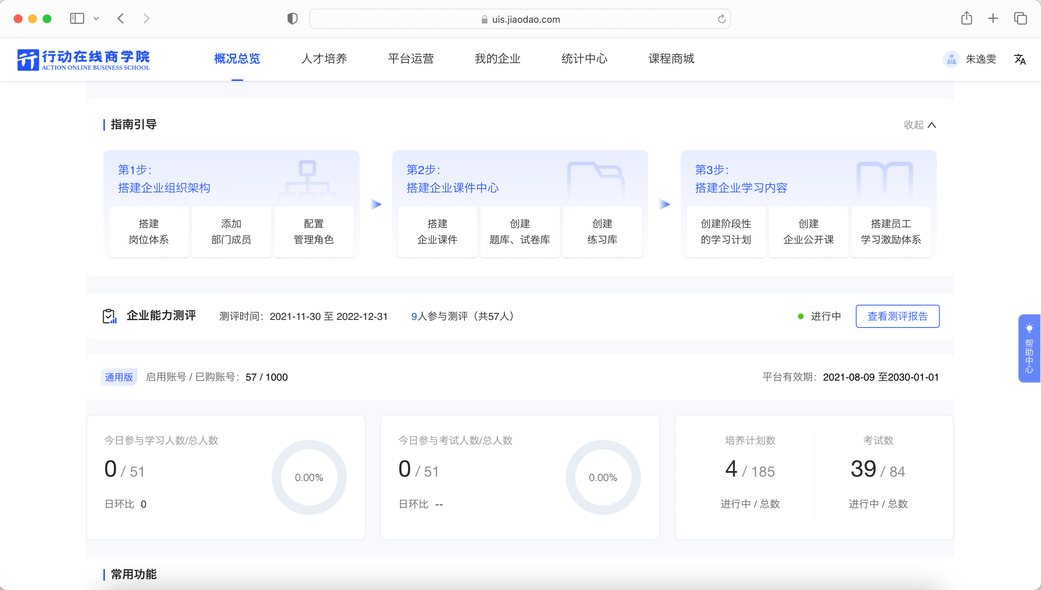Click the 考试数 value 39 / 84
Screen dimensions: 1041x590
(x=878, y=470)
